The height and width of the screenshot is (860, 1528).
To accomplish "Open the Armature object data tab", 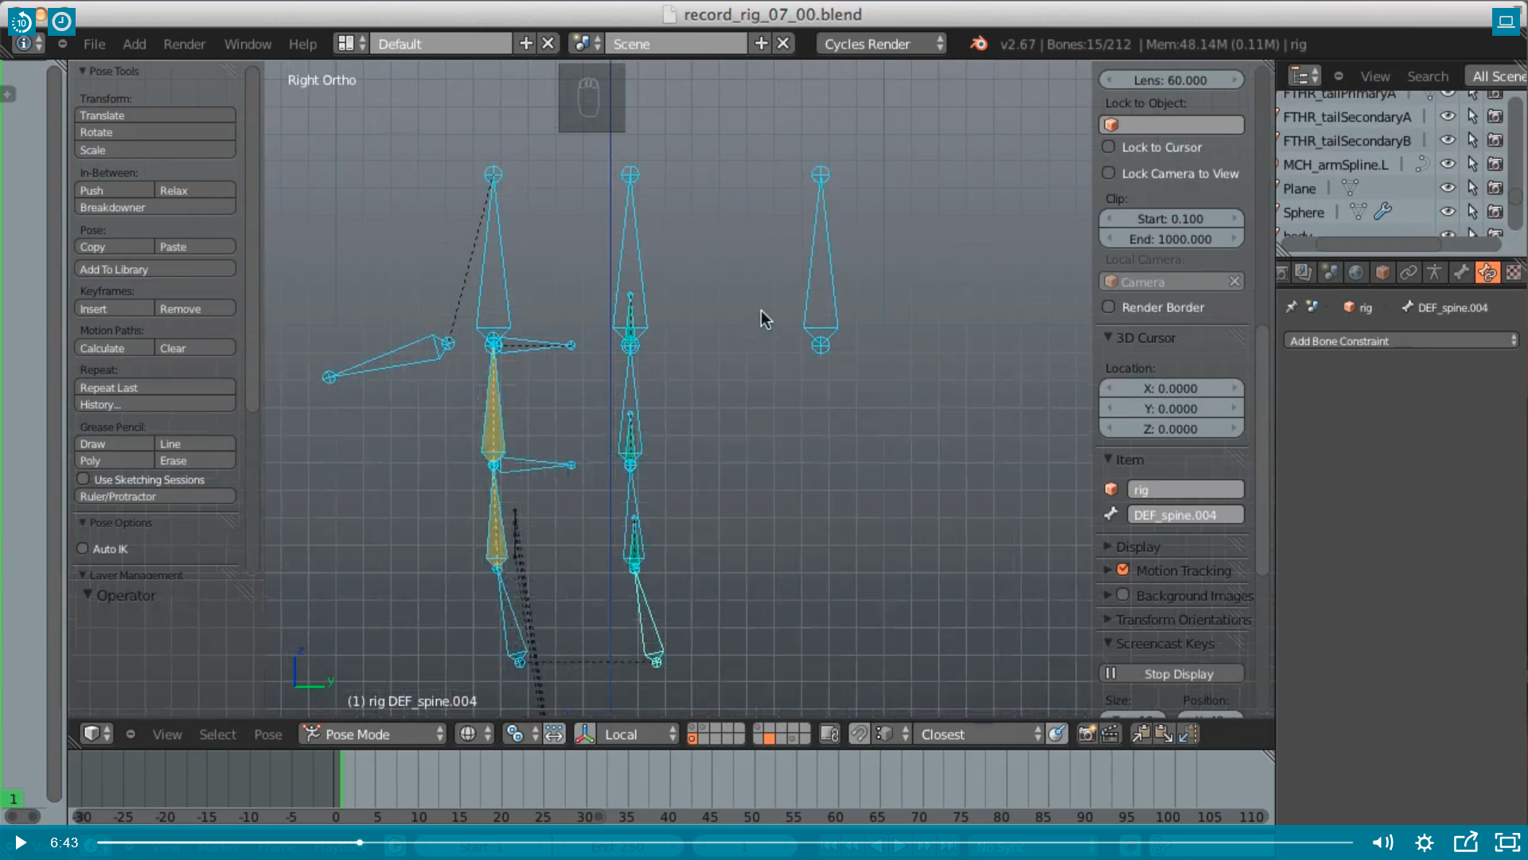I will (x=1434, y=273).
